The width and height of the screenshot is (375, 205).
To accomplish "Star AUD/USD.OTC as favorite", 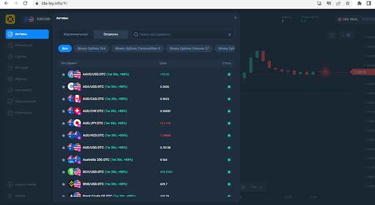I will (63, 147).
